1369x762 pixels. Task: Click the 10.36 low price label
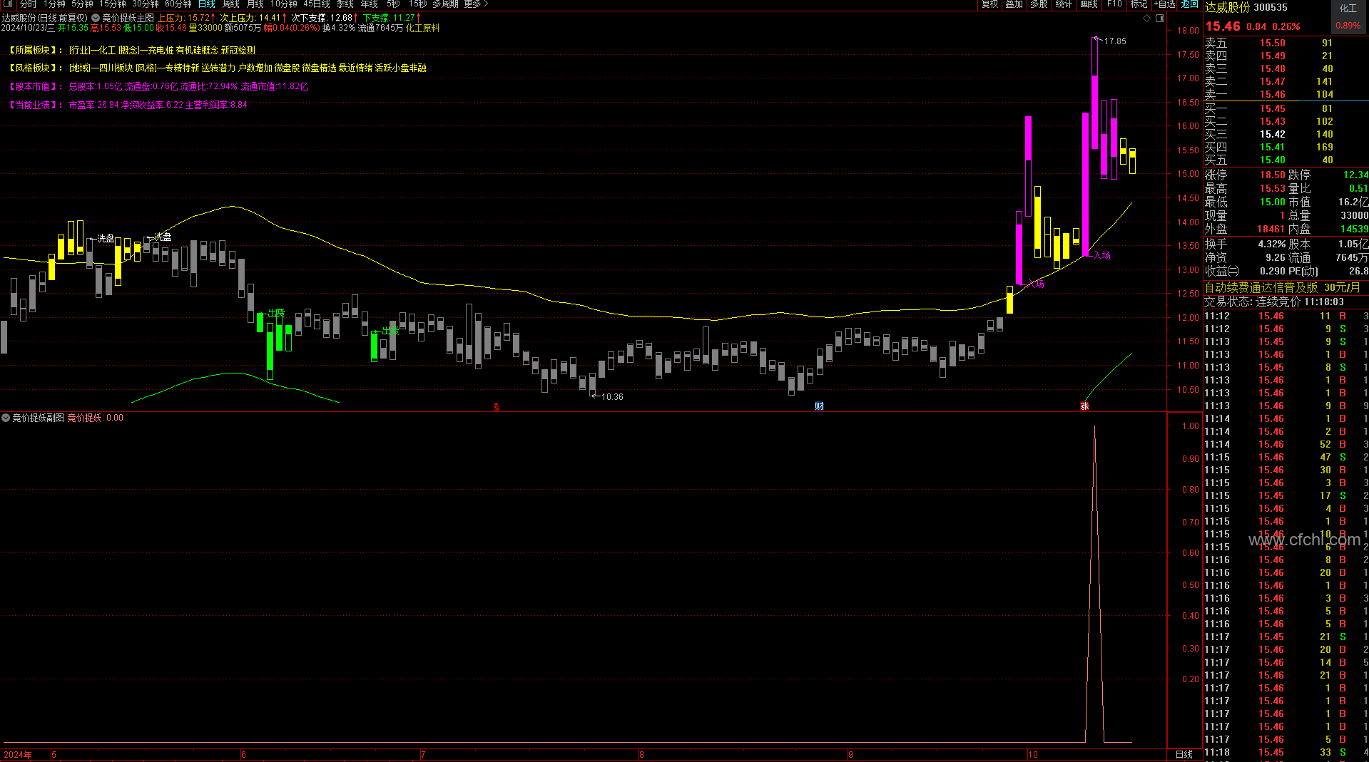click(x=612, y=397)
